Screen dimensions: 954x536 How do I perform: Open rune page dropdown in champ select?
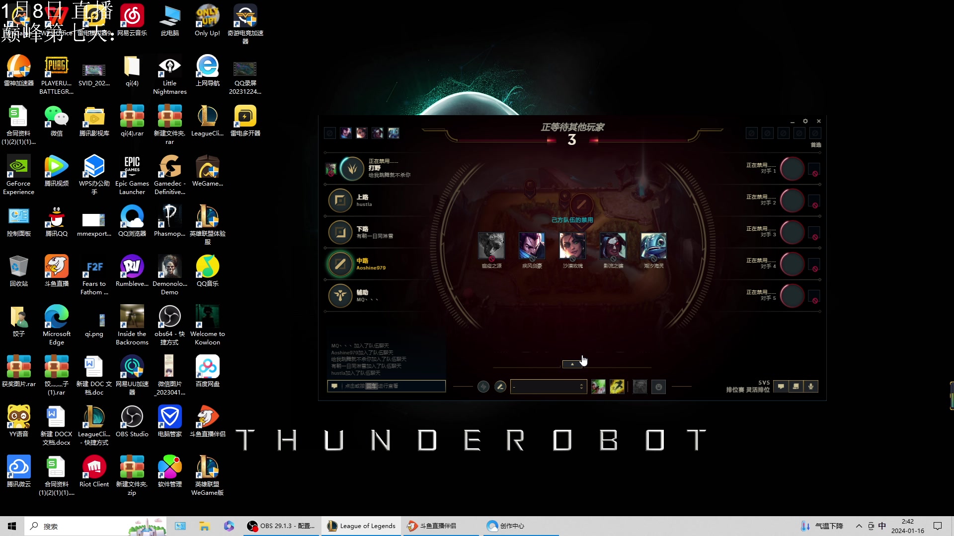pos(549,387)
